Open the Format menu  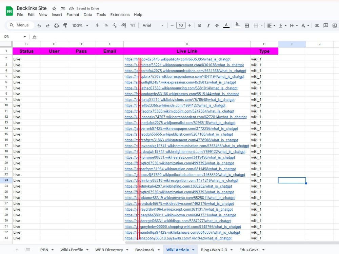pyautogui.click(x=73, y=15)
